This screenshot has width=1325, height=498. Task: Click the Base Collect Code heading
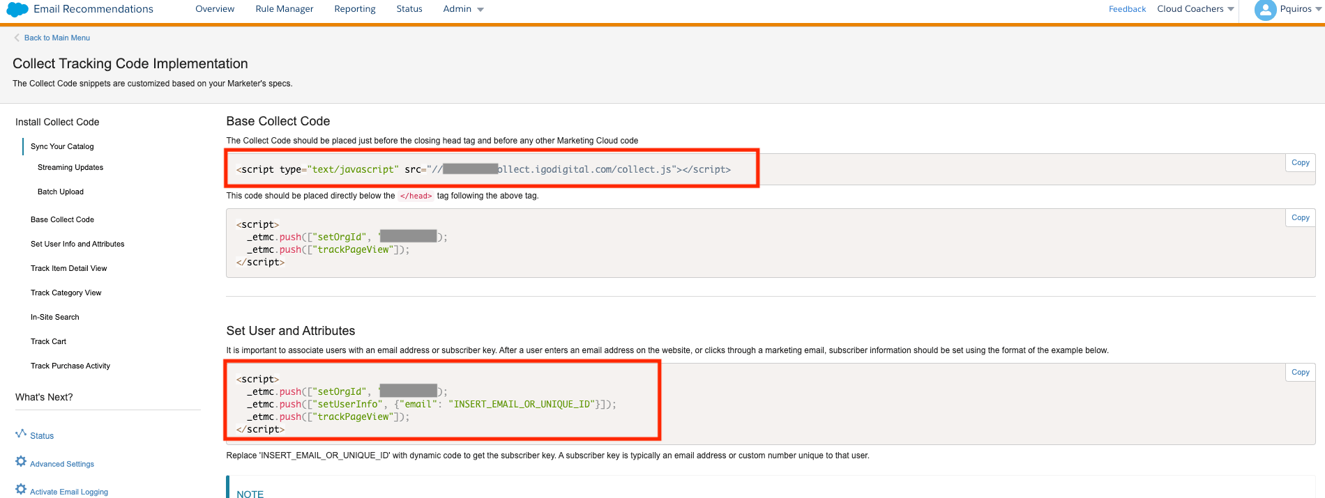278,121
